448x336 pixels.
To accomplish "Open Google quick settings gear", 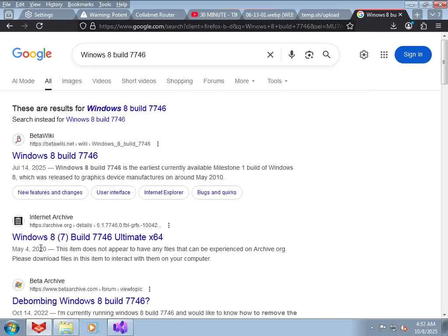I will pos(364,55).
